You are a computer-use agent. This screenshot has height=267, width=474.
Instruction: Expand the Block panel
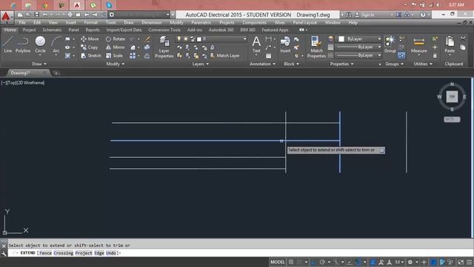291,64
